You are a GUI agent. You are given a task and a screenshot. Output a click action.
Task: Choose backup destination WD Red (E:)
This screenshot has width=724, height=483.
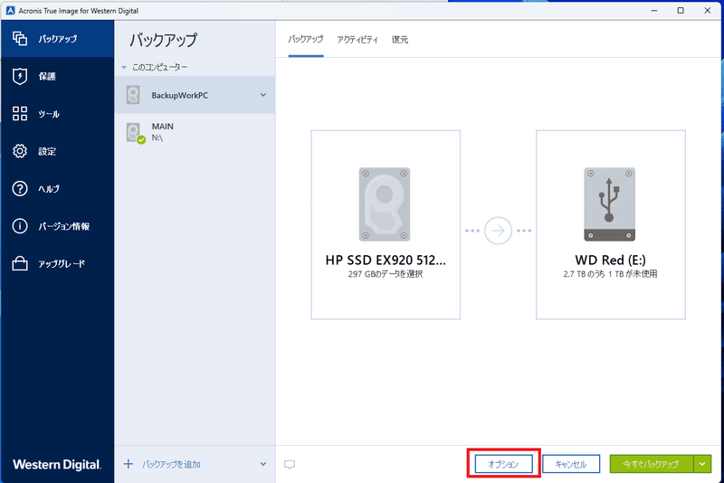610,224
